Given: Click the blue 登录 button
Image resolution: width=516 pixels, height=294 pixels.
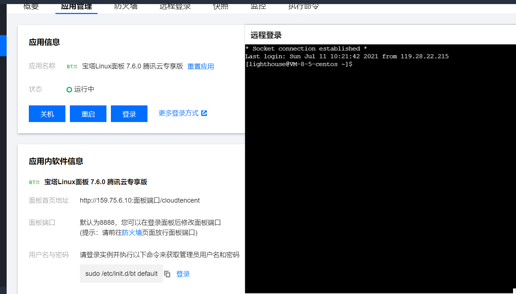Looking at the screenshot, I should tap(129, 114).
